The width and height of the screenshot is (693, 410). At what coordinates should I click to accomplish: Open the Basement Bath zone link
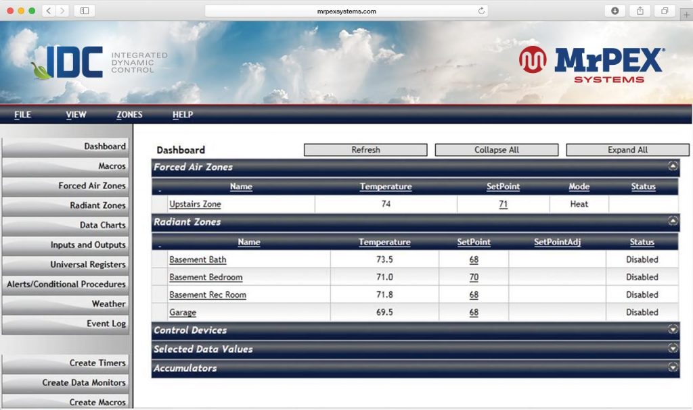198,259
